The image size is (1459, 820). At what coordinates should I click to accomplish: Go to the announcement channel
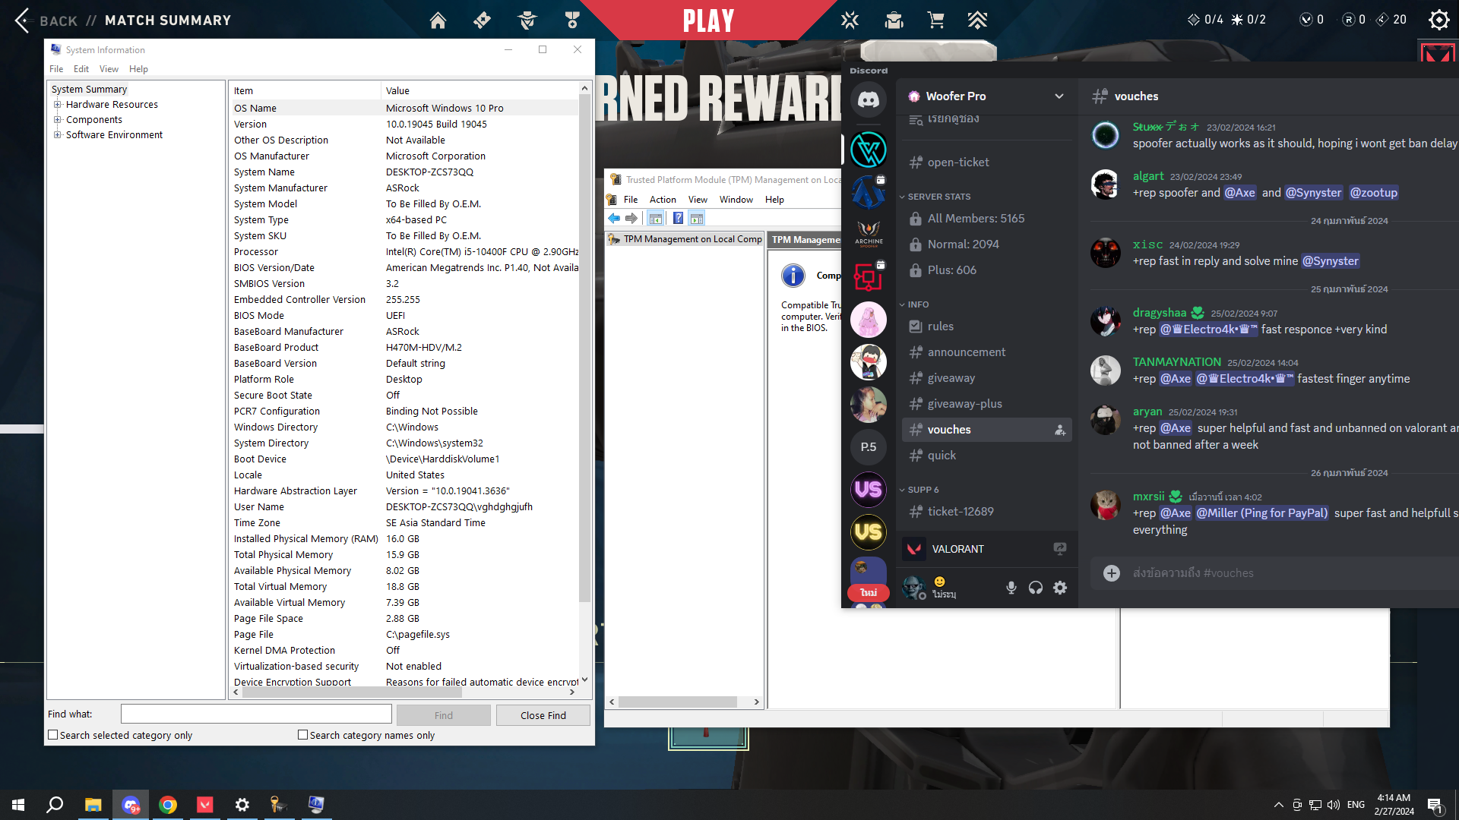[x=986, y=352]
